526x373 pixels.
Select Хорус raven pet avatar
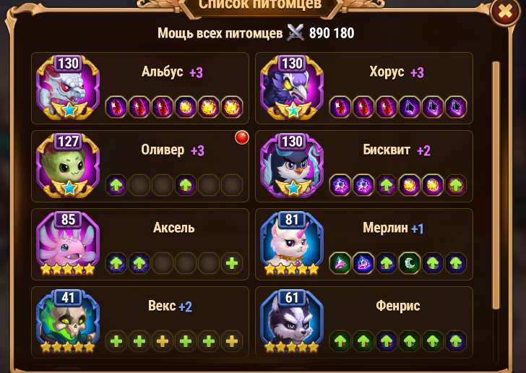point(292,88)
